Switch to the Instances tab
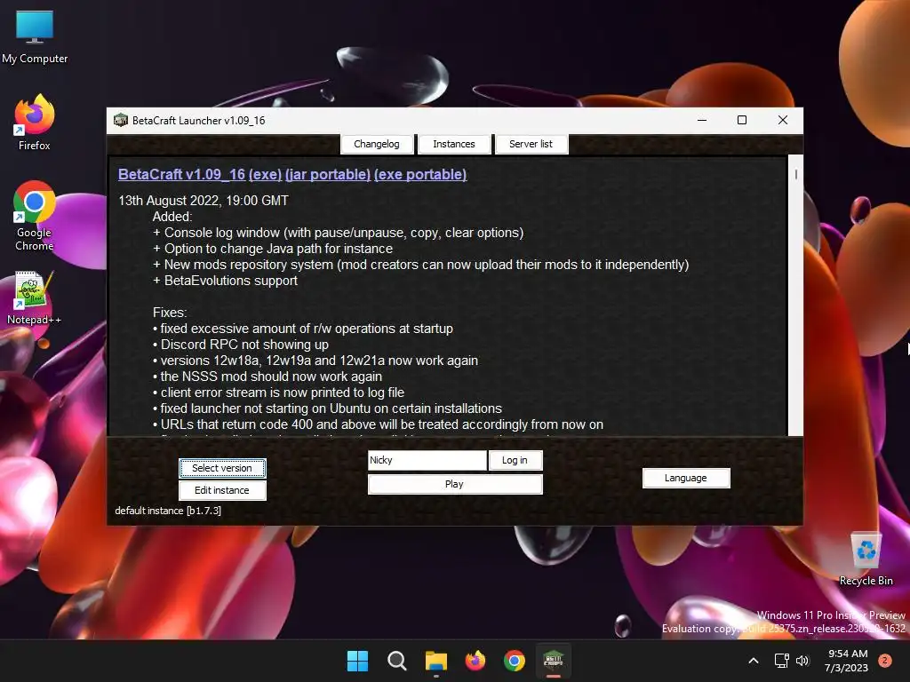The image size is (910, 682). [x=454, y=144]
